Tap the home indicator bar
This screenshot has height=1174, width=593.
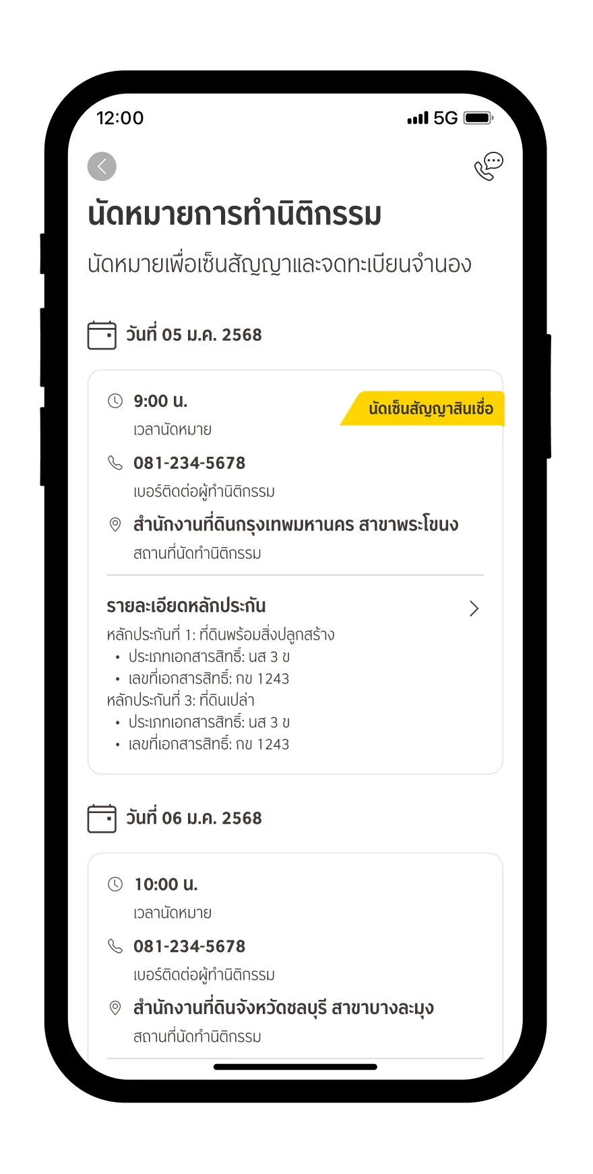pyautogui.click(x=295, y=1067)
